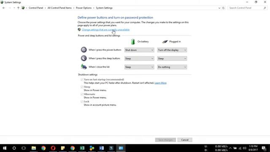This screenshot has height=152, width=270.
Task: Open Sticky Notes from taskbar
Action: tap(63, 148)
